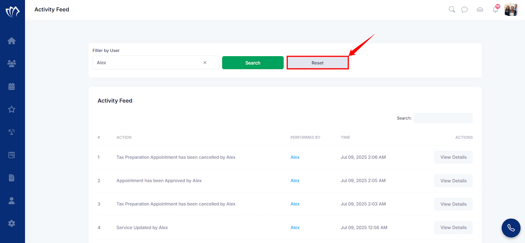The width and height of the screenshot is (525, 243).
Task: View Details for Service Updated row
Action: 453,228
